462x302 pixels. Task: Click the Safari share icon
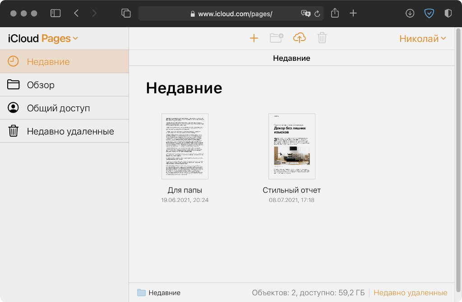(335, 14)
